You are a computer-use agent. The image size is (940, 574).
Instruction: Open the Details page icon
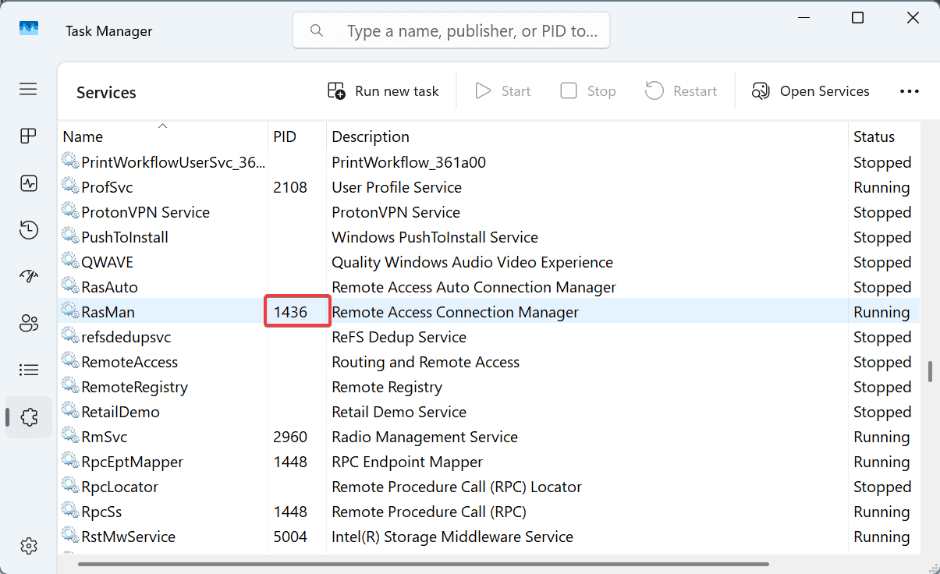point(29,370)
